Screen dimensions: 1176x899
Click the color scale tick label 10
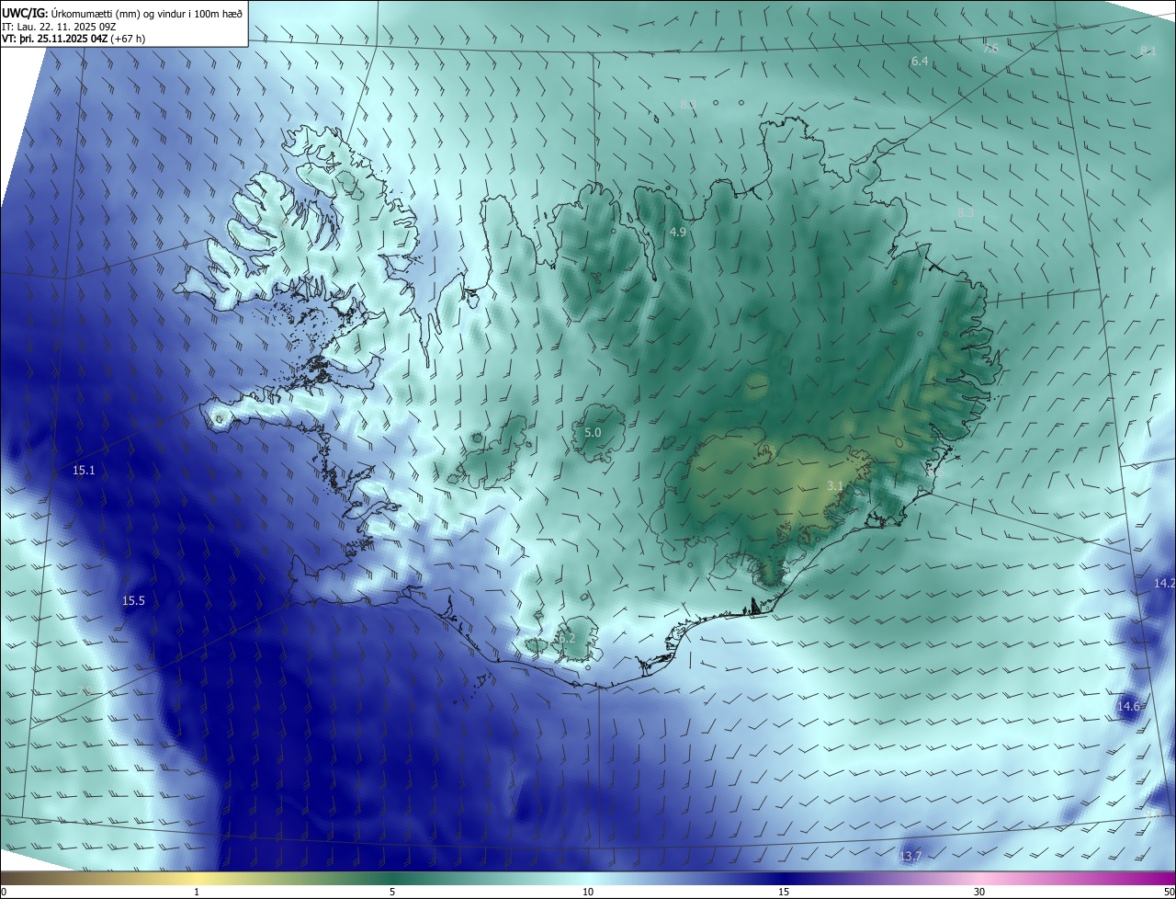tap(588, 893)
